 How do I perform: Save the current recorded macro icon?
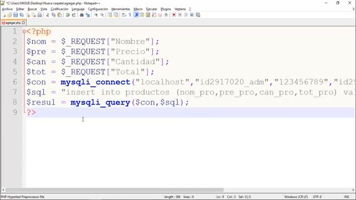point(198,15)
